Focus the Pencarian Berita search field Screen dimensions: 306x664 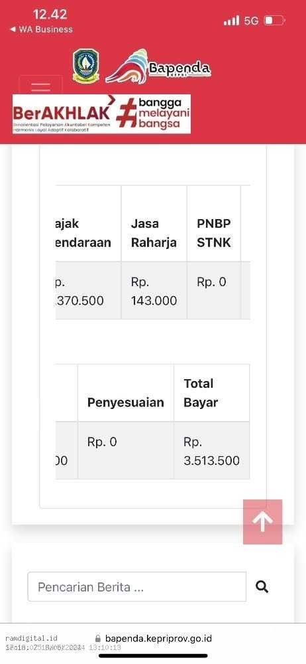click(x=137, y=587)
